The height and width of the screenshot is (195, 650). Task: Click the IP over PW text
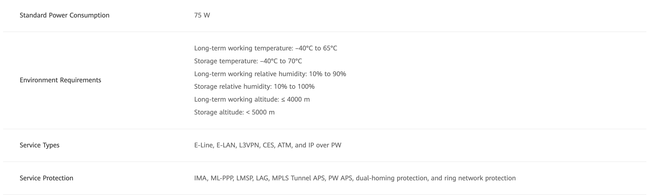pos(325,145)
